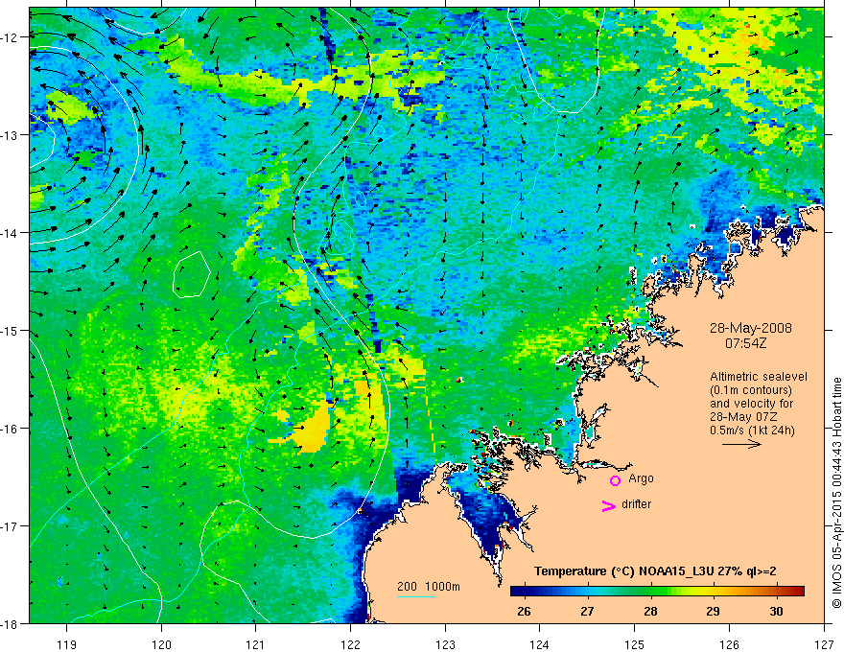Image resolution: width=844 pixels, height=652 pixels.
Task: Click the '28-May-2008' date text
Action: click(x=750, y=328)
